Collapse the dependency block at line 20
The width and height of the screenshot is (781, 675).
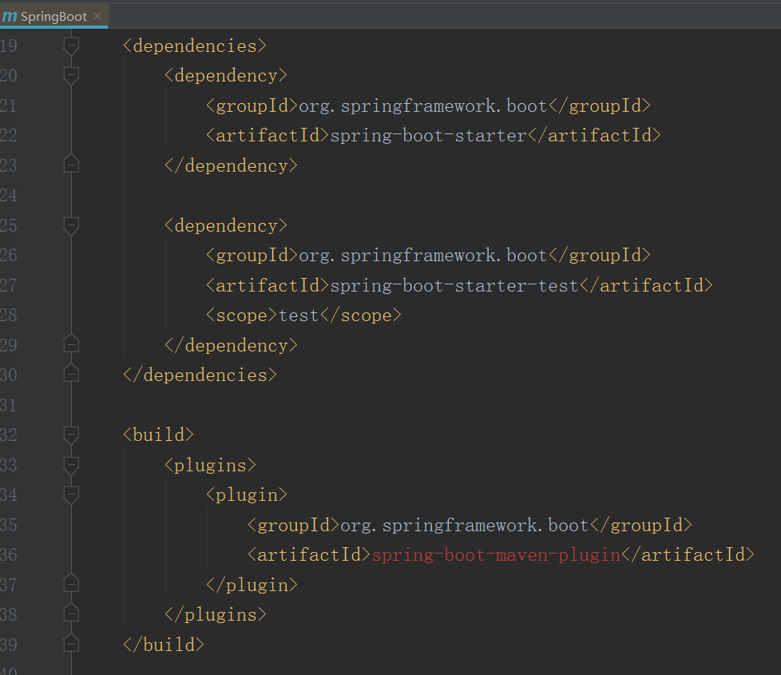pyautogui.click(x=71, y=76)
